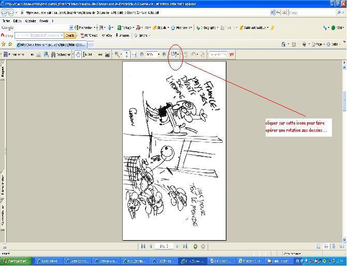
Task: Select single page layout icon
Action: pyautogui.click(x=318, y=246)
